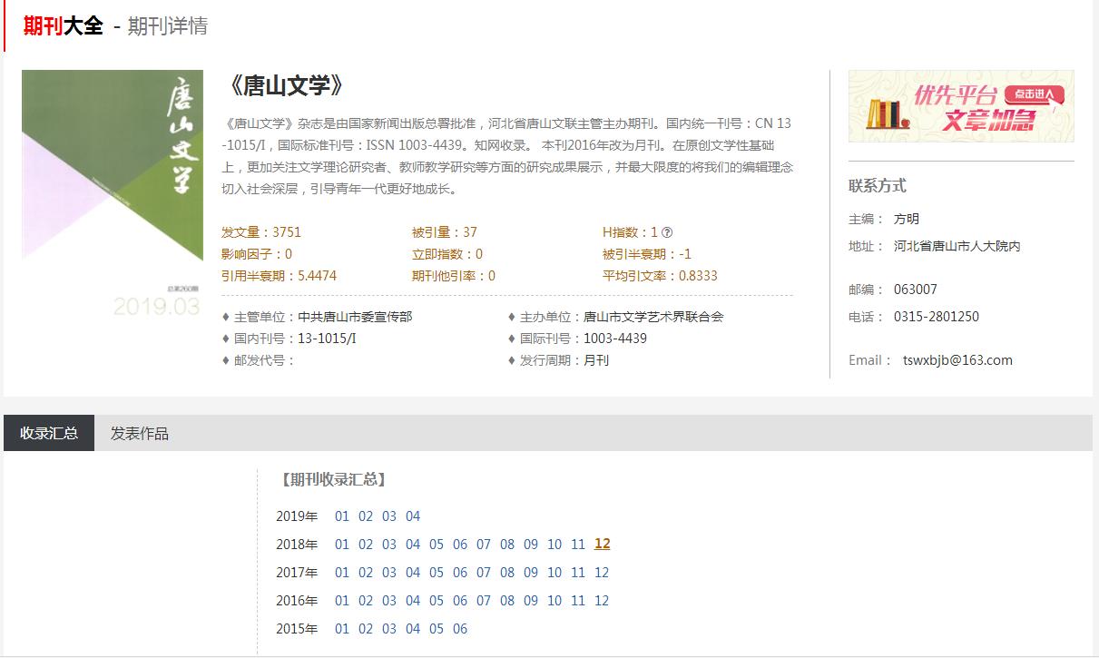Click the 期刊大全 heading link
The height and width of the screenshot is (658, 1099).
tap(63, 26)
